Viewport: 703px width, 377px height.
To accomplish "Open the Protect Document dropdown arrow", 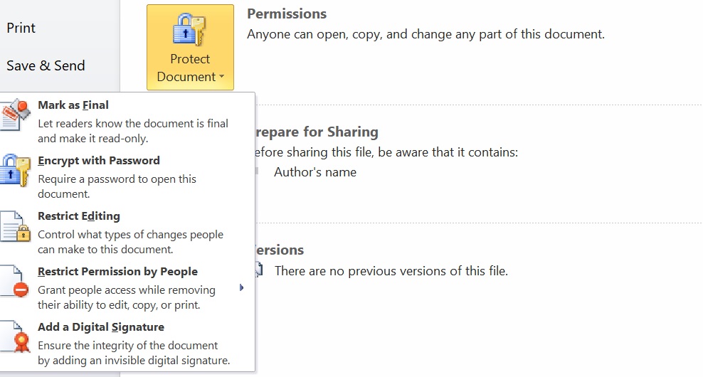I will (x=221, y=77).
